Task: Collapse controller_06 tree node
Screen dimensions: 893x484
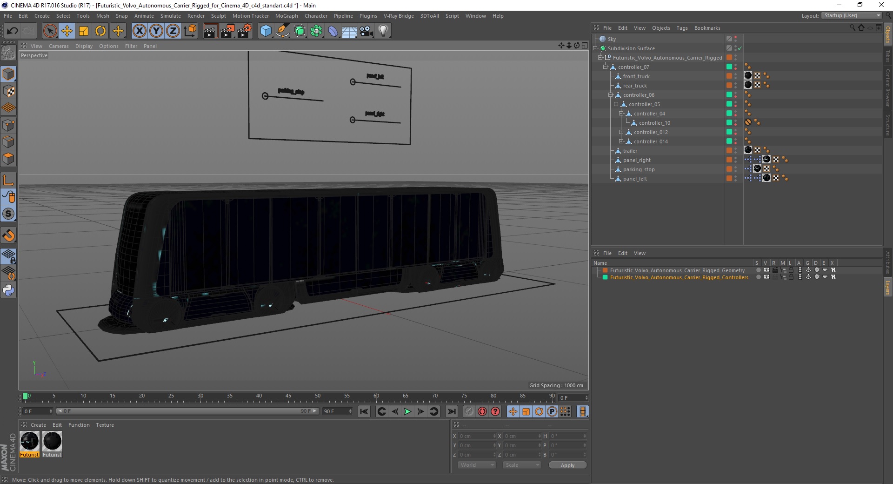Action: [x=611, y=95]
